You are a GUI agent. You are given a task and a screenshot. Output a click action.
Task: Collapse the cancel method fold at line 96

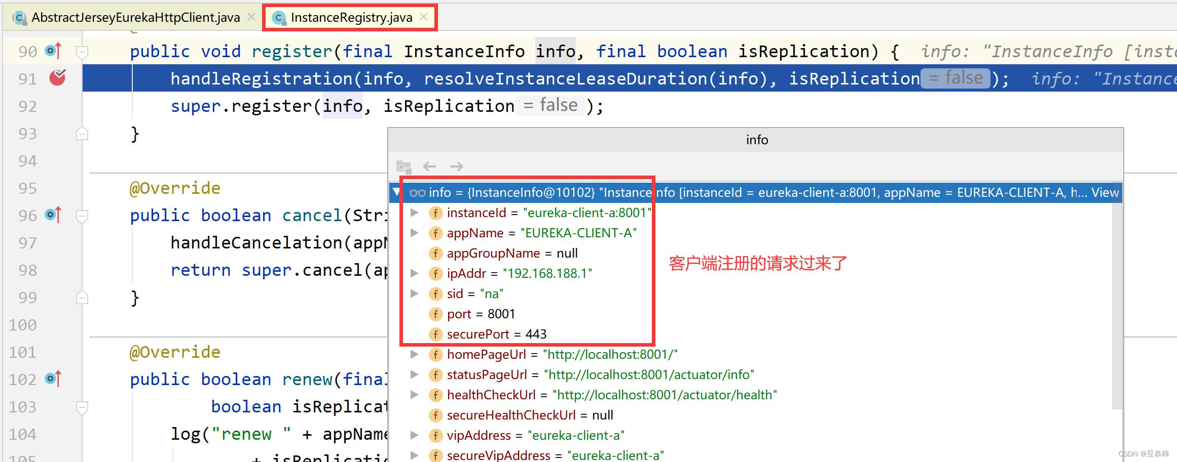tap(82, 216)
